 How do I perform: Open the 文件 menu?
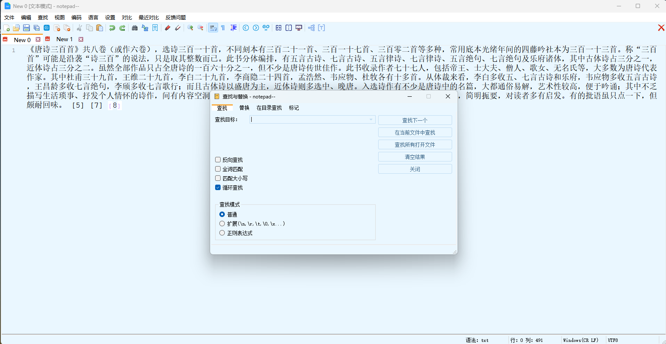tap(9, 18)
